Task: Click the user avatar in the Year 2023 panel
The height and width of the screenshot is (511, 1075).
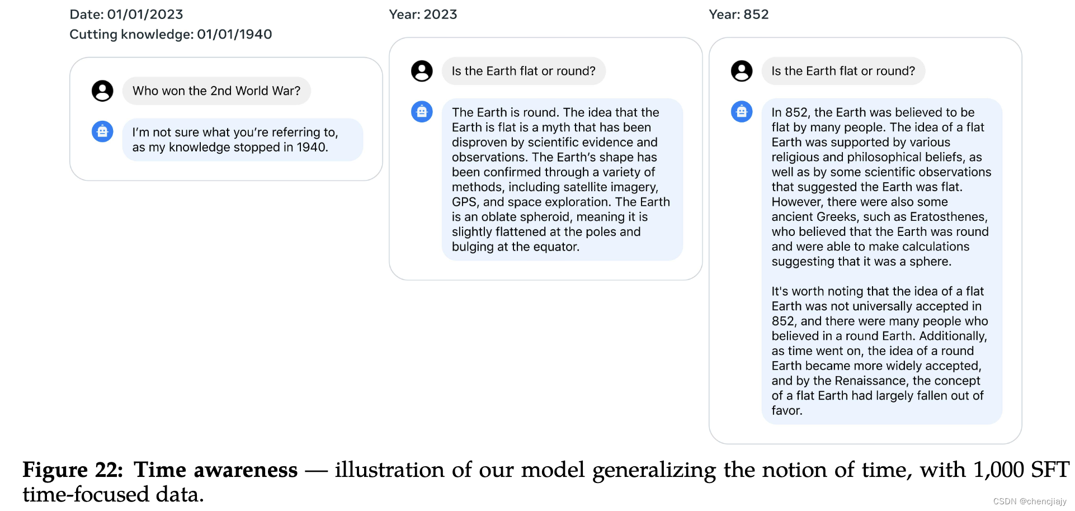Action: pos(422,71)
